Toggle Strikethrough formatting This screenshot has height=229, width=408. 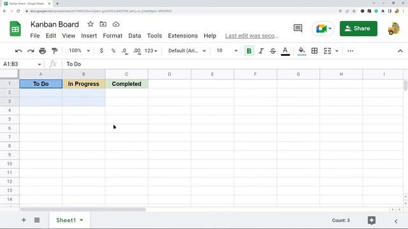tap(273, 51)
